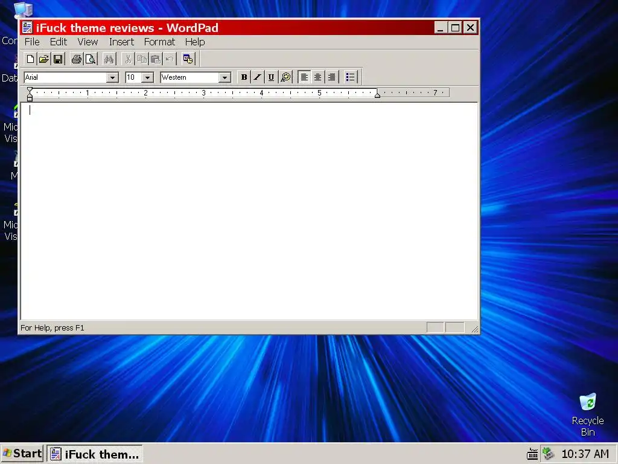Toggle Bold formatting
Screen dimensions: 618x464
244,77
